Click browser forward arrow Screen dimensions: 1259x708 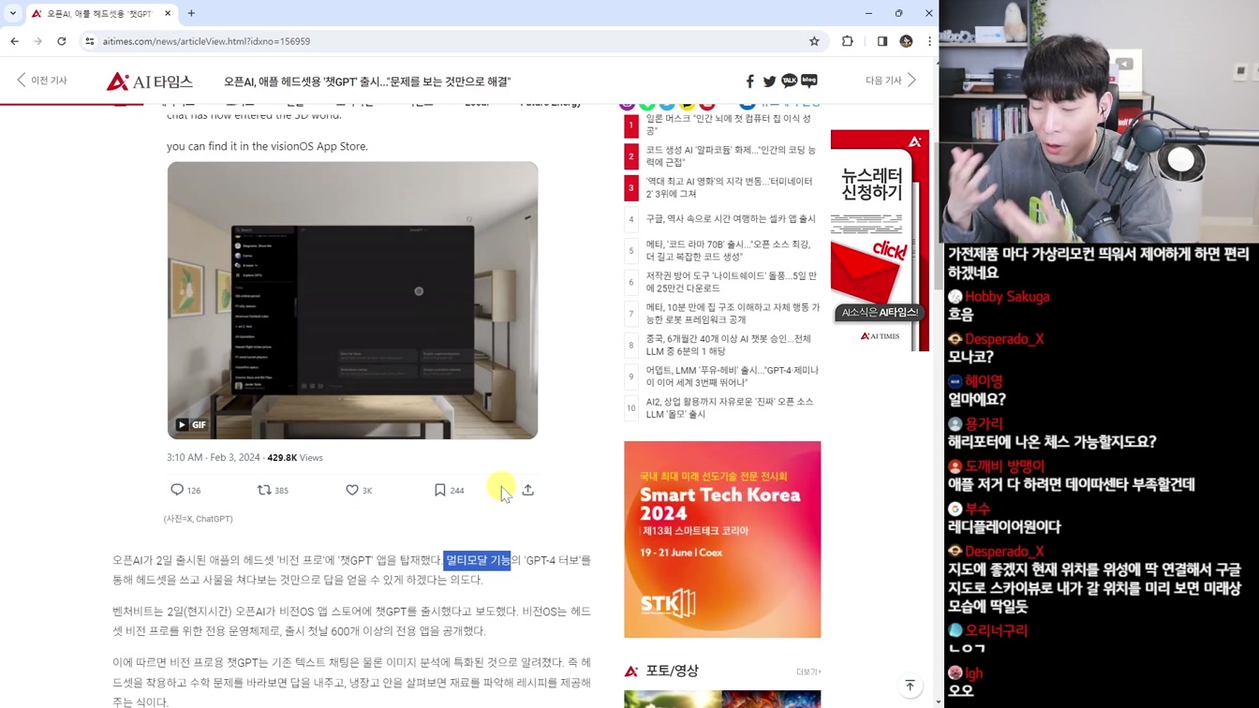(38, 41)
